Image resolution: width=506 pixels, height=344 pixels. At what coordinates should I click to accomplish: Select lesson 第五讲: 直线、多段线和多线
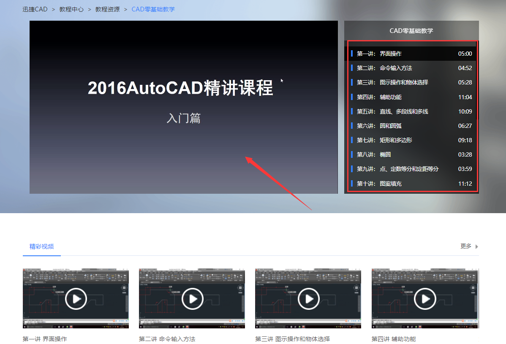(x=411, y=111)
